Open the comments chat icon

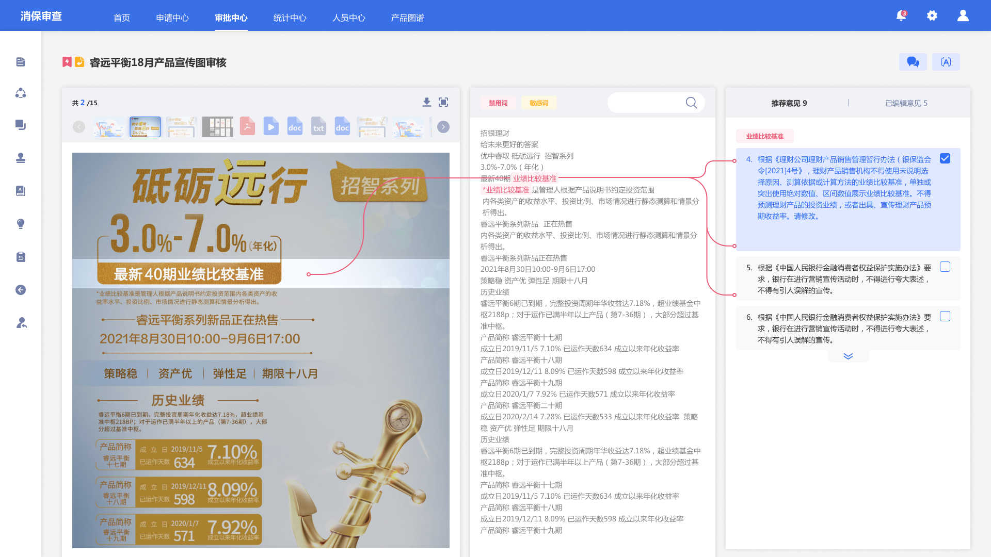913,62
